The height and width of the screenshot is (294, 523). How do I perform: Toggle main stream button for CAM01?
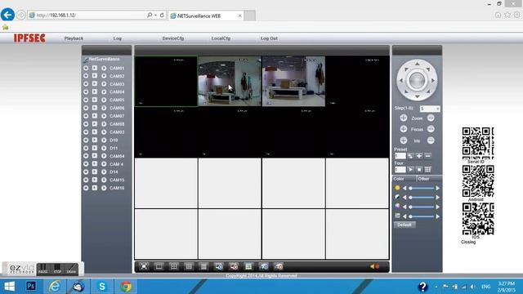pos(86,68)
